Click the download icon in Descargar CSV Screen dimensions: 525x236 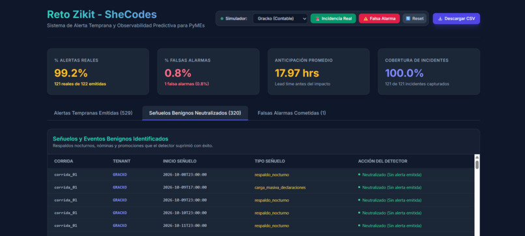[x=440, y=19]
